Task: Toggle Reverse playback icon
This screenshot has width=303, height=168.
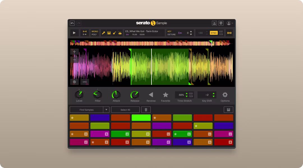Action: (x=151, y=95)
